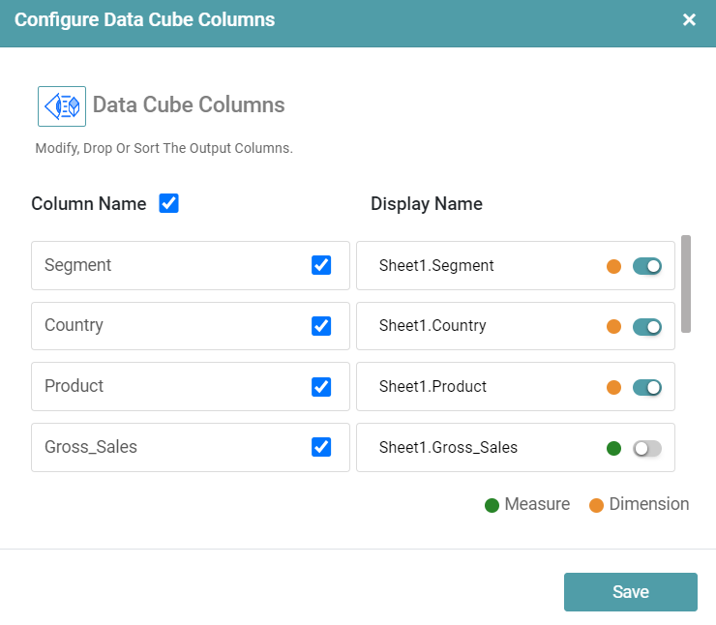Toggle off the Sheet1.Segment dimension switch
Image resolution: width=716 pixels, height=625 pixels.
coord(646,266)
